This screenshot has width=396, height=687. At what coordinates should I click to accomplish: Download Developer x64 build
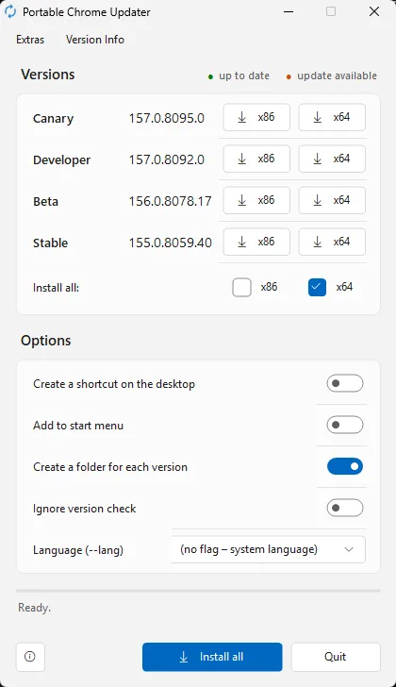332,159
